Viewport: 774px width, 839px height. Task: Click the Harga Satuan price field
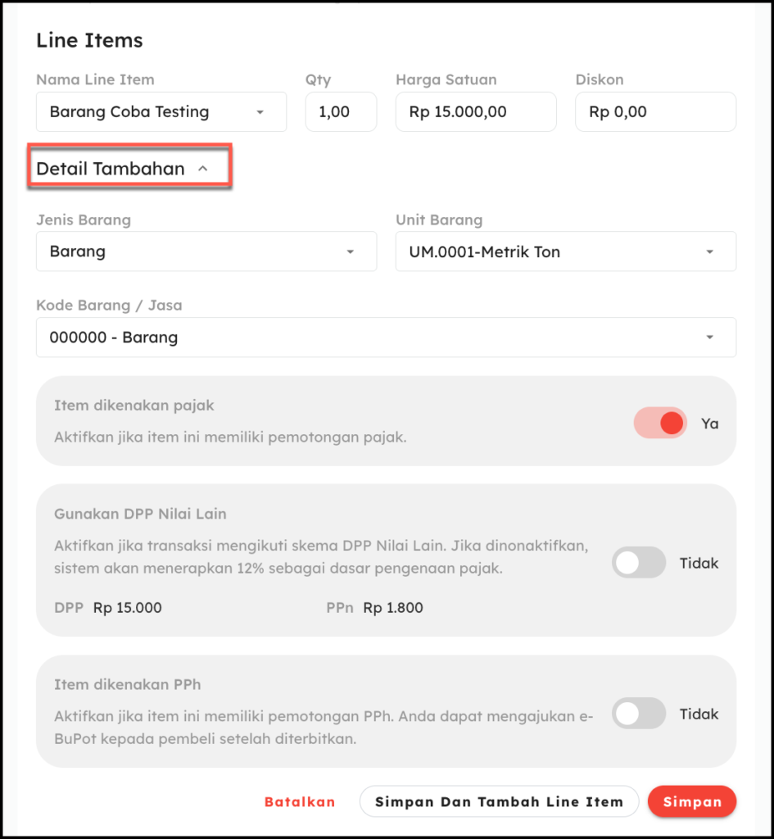point(476,111)
